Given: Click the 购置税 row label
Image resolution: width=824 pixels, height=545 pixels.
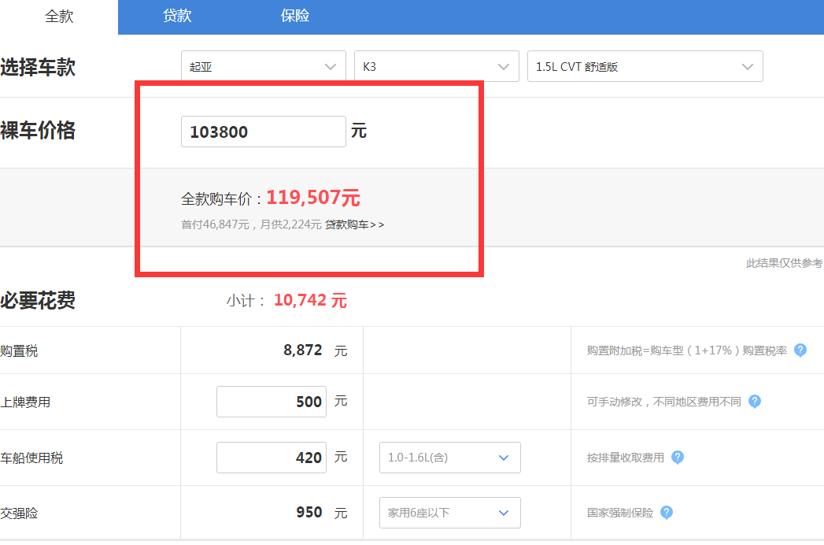Looking at the screenshot, I should coord(19,351).
